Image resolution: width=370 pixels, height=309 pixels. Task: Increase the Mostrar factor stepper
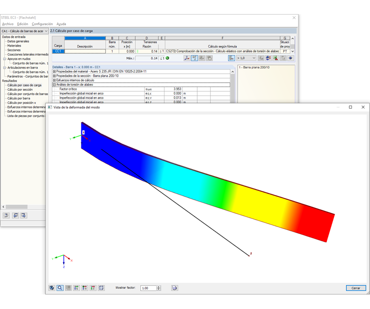[x=159, y=287]
